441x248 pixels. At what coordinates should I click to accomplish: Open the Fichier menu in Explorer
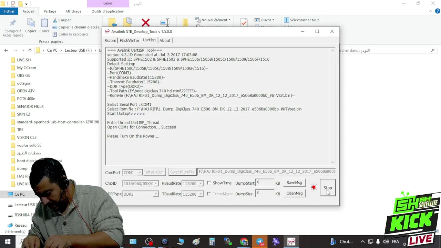pos(9,11)
